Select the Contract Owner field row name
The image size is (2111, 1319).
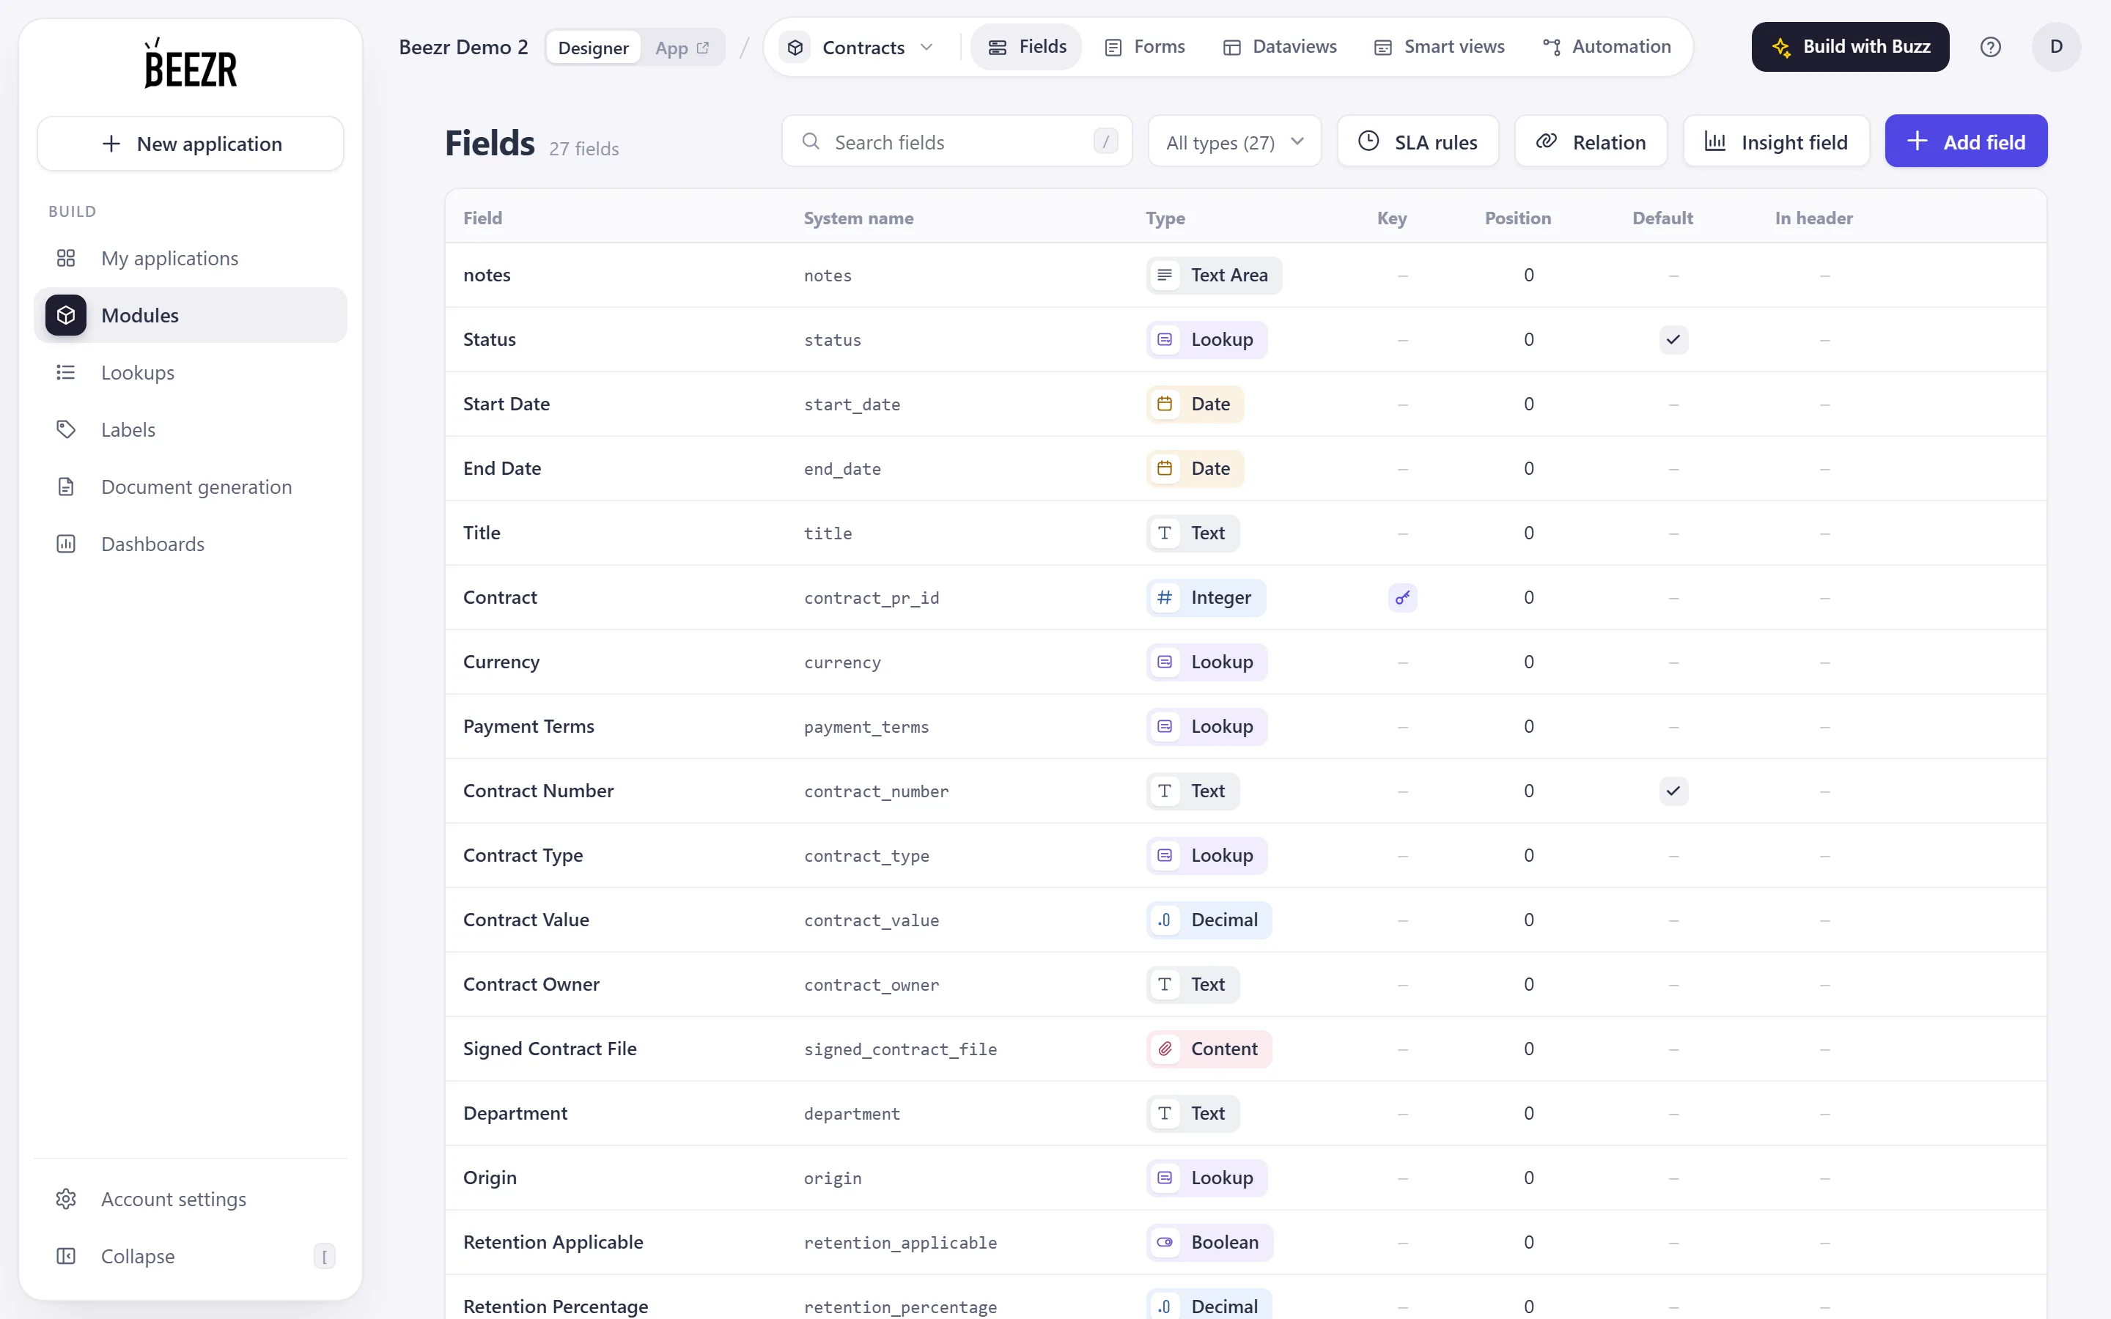pos(531,985)
